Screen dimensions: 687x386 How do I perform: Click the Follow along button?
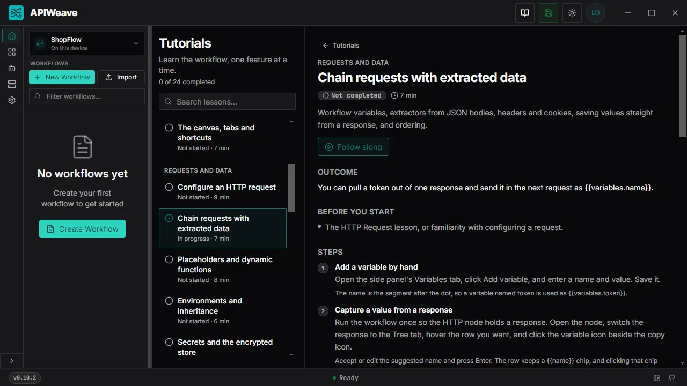click(x=353, y=147)
